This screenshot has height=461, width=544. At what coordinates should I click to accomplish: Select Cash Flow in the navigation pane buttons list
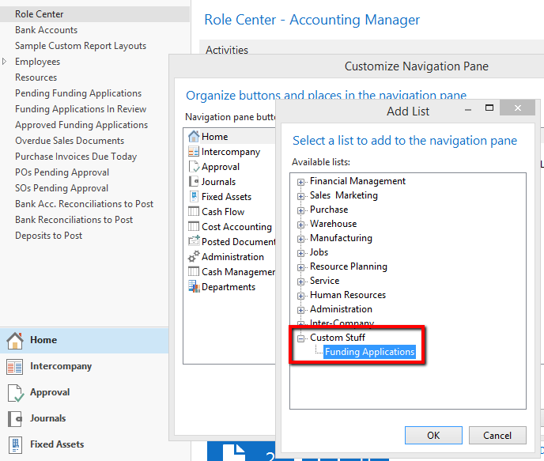[x=223, y=212]
